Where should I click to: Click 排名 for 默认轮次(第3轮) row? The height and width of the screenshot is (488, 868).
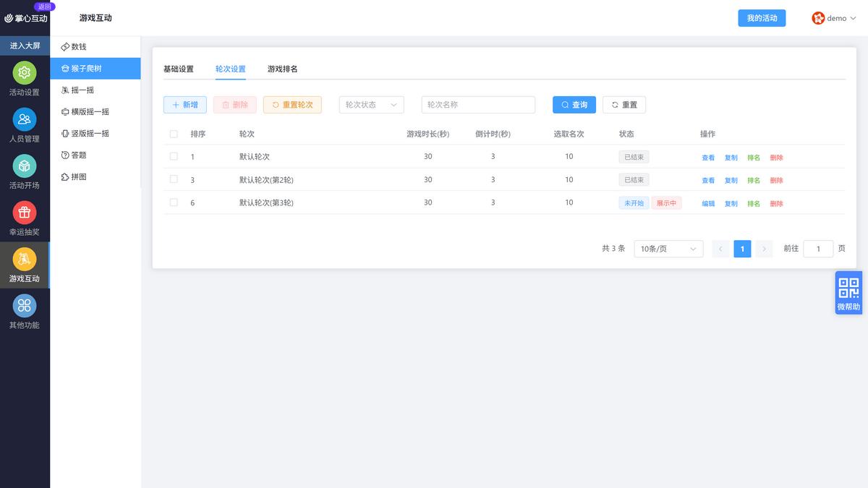coord(754,204)
